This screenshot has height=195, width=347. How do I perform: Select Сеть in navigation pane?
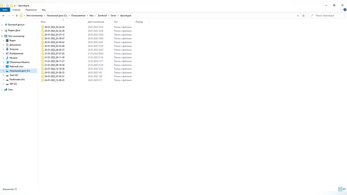click(x=10, y=90)
